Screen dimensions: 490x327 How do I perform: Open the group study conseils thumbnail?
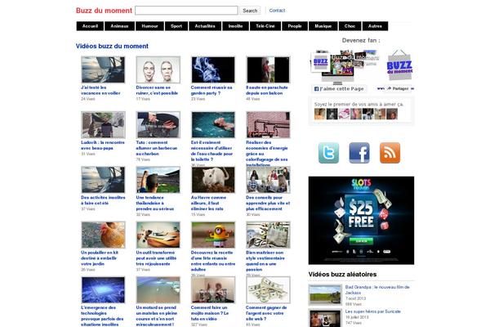[x=268, y=180]
